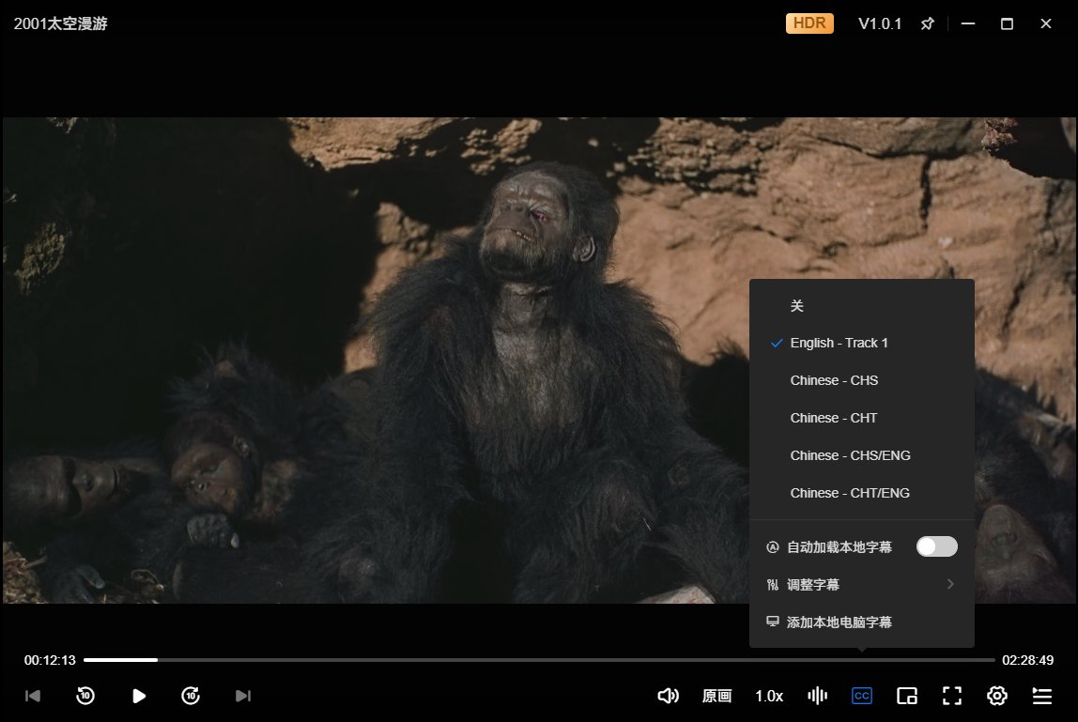Skip to the next video
Image resolution: width=1078 pixels, height=722 pixels.
pyautogui.click(x=243, y=696)
